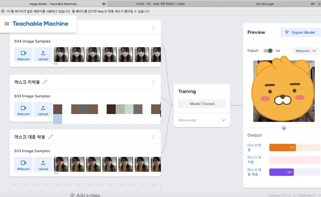Switch to the My test page tab
Viewport: 321px width, 197px height.
(x=265, y=4)
